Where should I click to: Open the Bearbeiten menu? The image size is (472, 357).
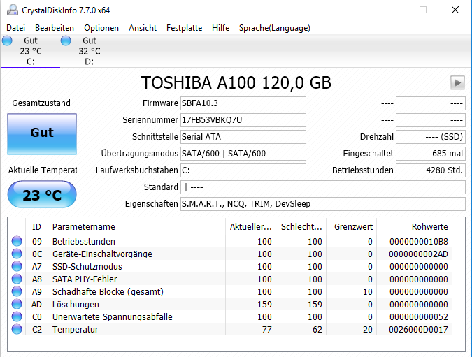[55, 28]
